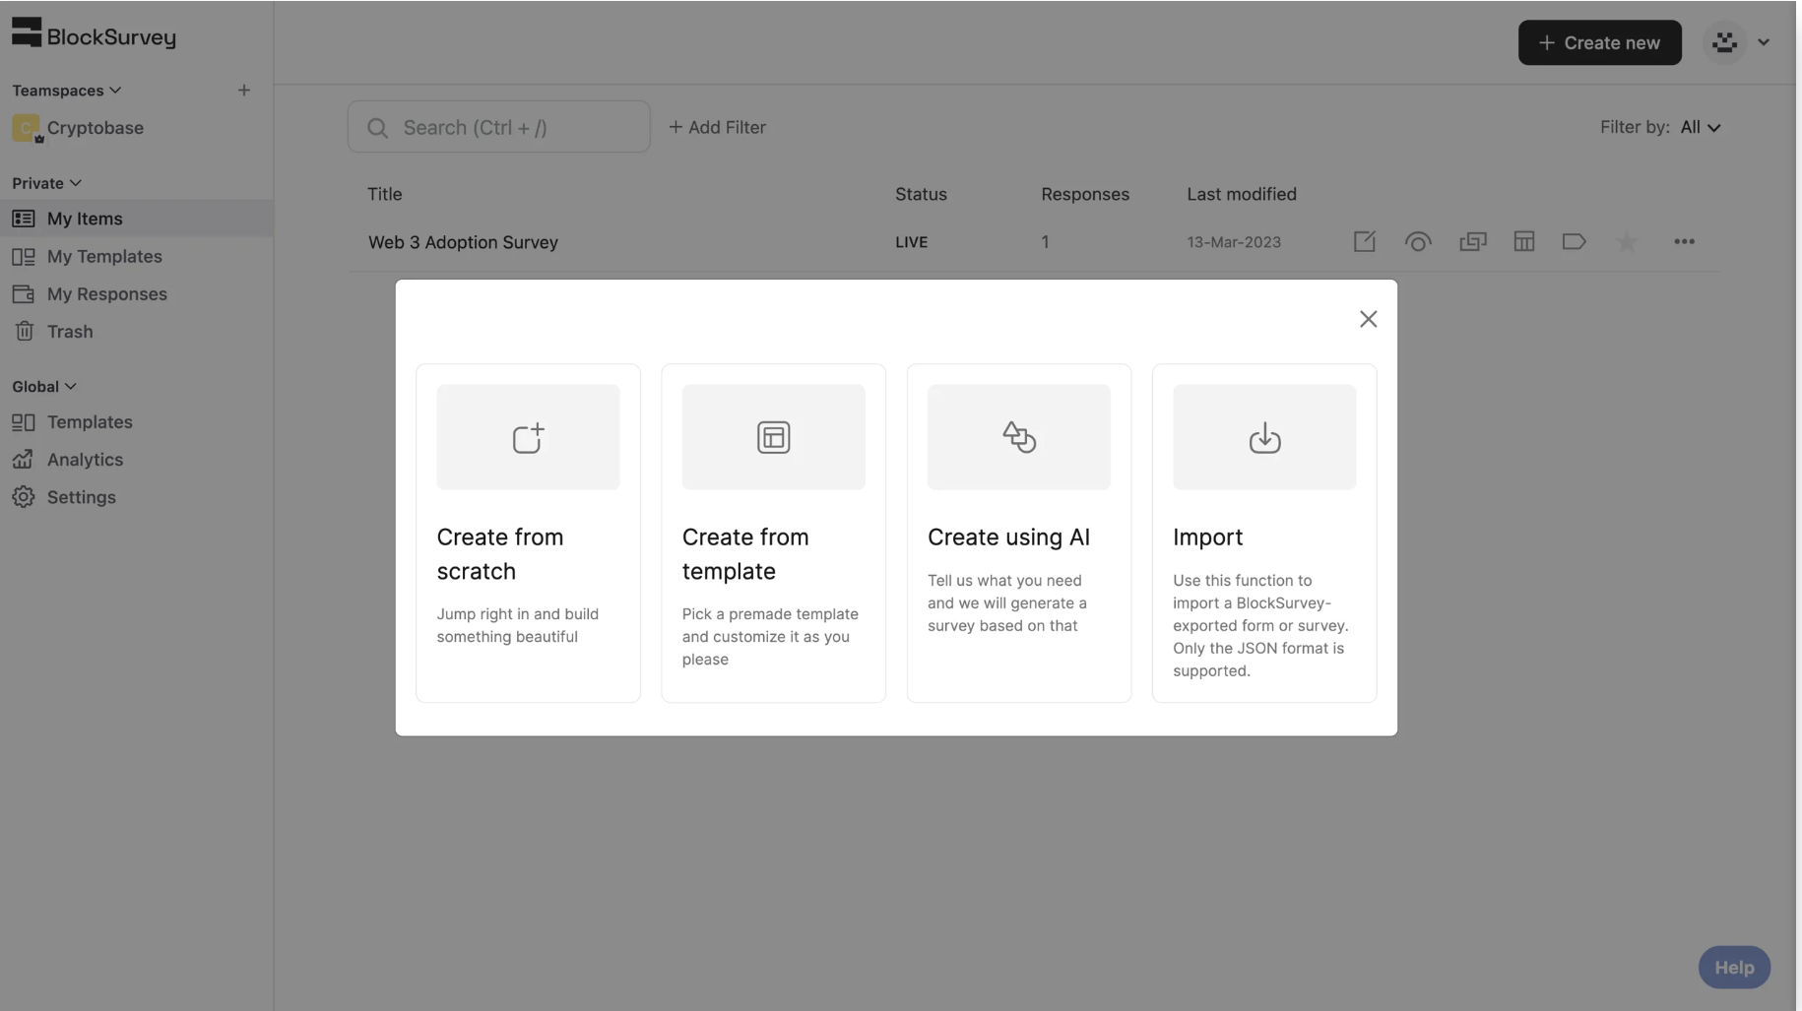Expand the account dropdown chevron
Image resolution: width=1802 pixels, height=1011 pixels.
pyautogui.click(x=1764, y=42)
